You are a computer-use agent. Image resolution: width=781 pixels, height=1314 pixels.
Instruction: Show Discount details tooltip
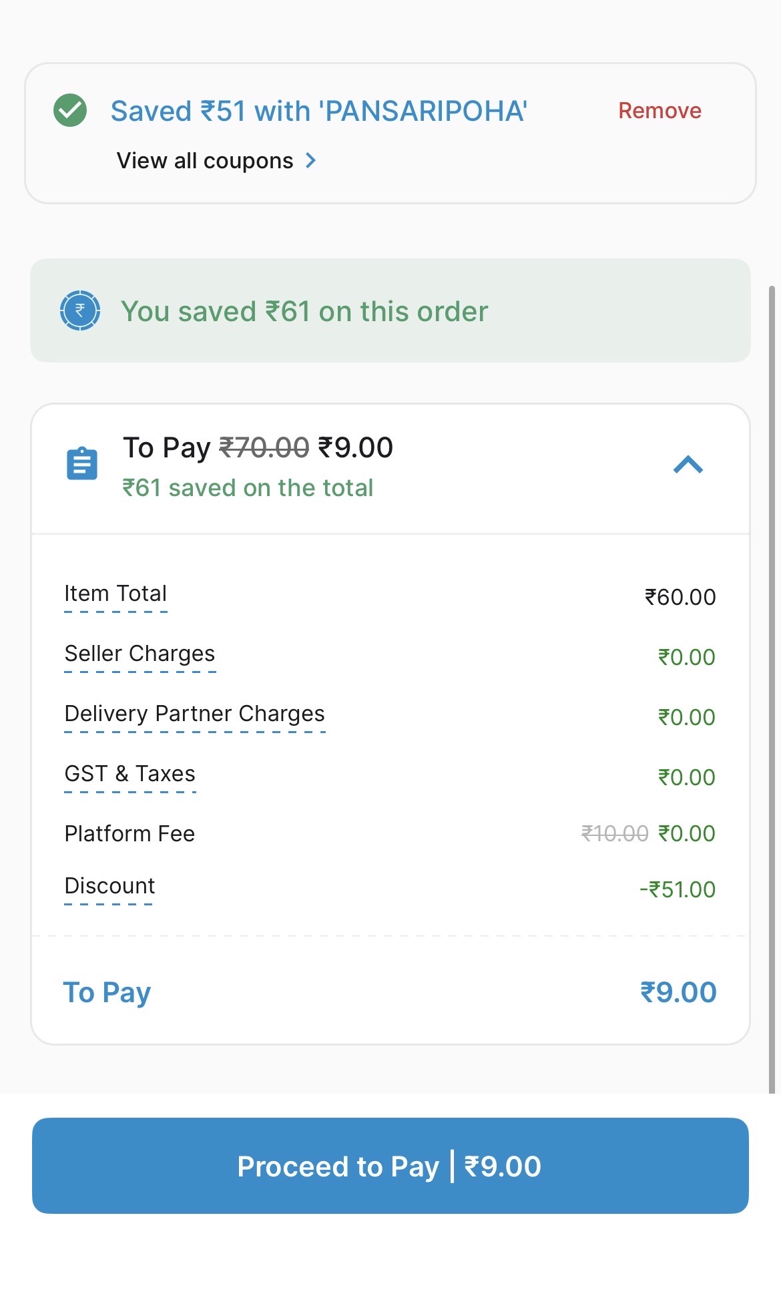(109, 886)
